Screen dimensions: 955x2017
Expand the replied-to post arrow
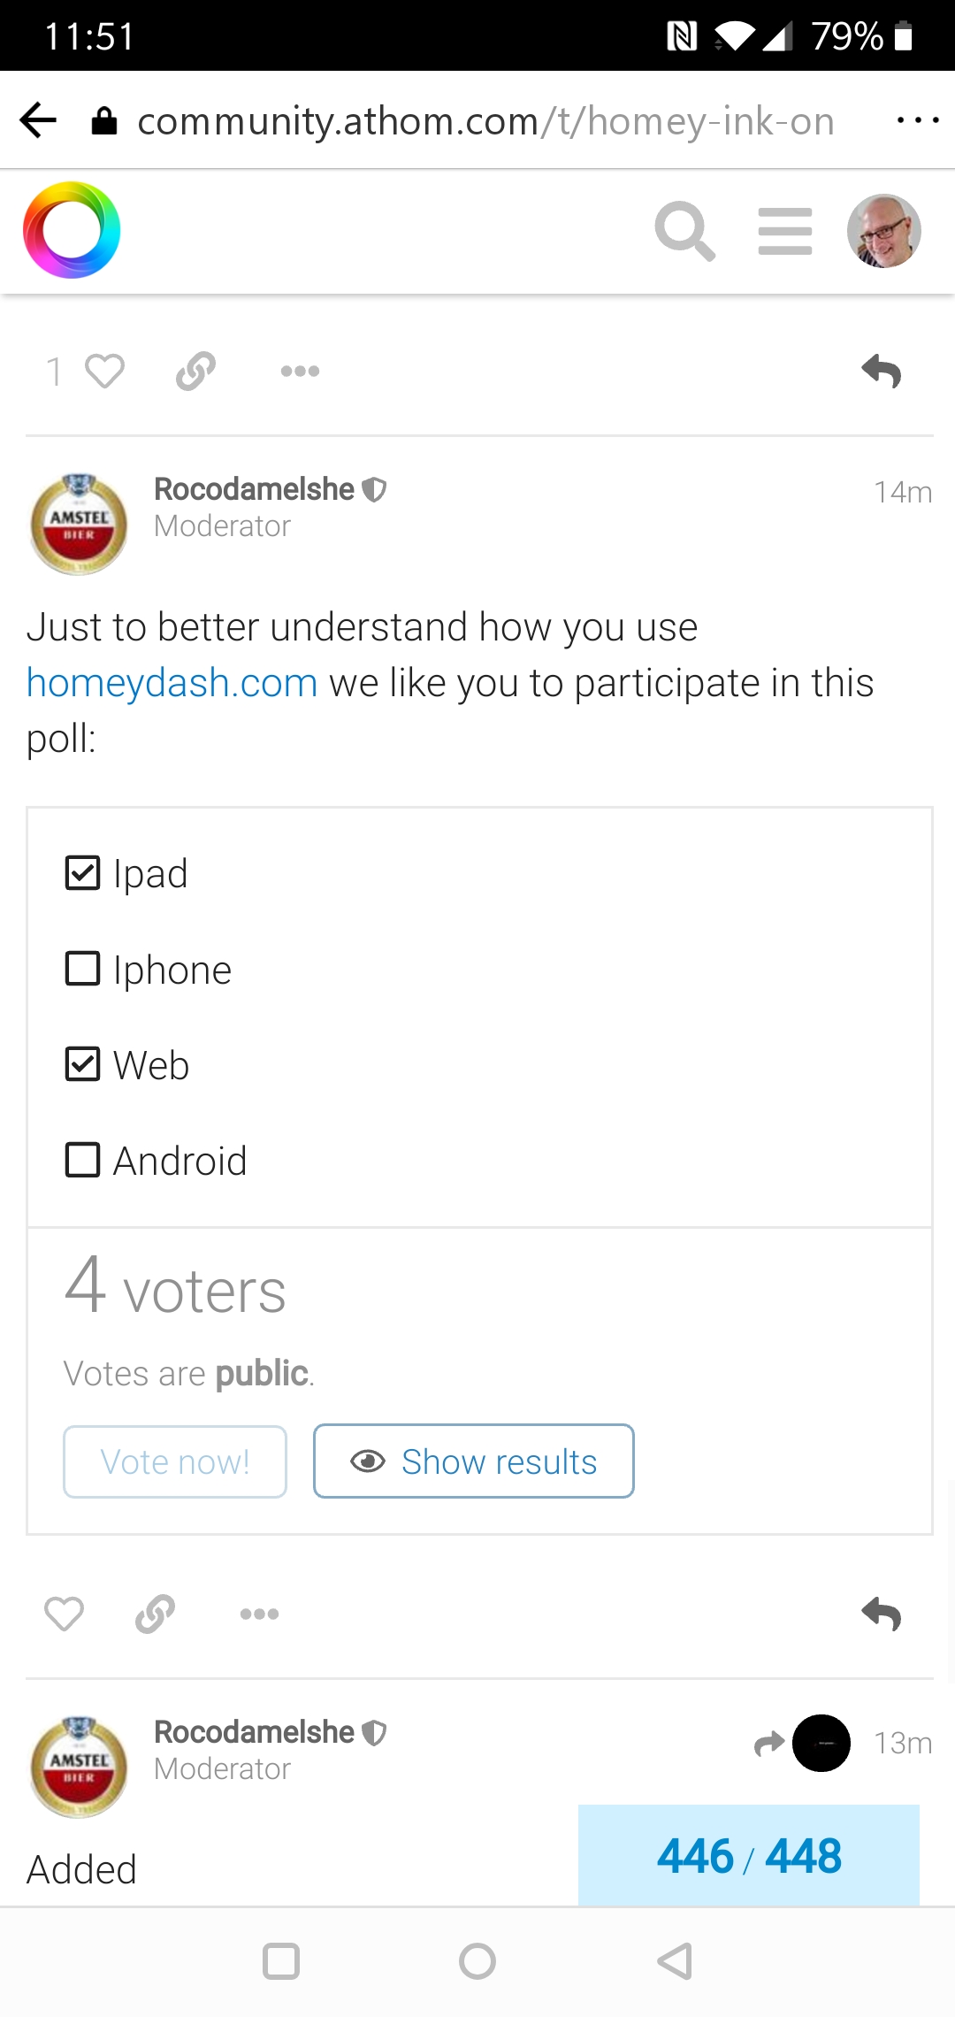tap(770, 1743)
